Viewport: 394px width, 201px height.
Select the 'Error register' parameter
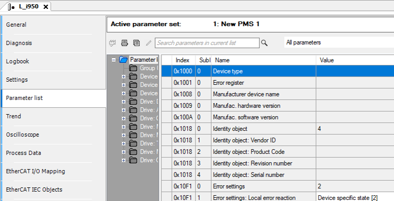click(x=278, y=83)
